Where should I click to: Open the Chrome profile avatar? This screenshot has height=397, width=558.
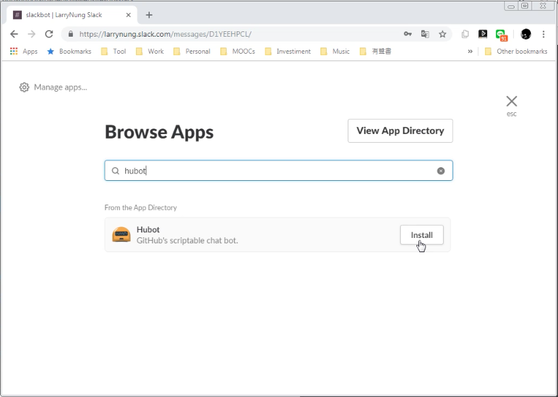tap(525, 34)
